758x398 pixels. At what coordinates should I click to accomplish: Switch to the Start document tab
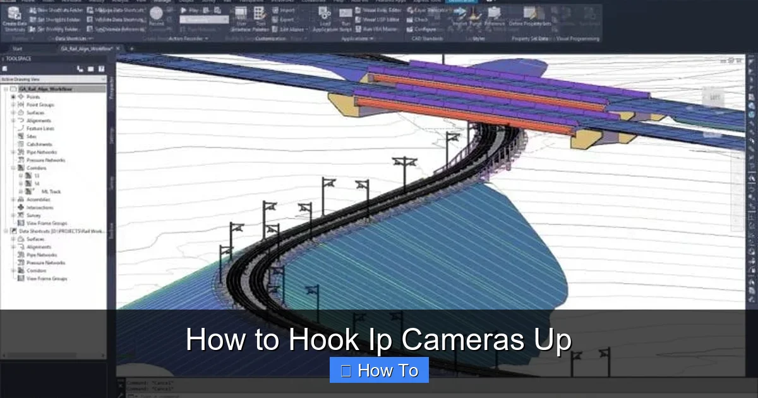tap(17, 49)
